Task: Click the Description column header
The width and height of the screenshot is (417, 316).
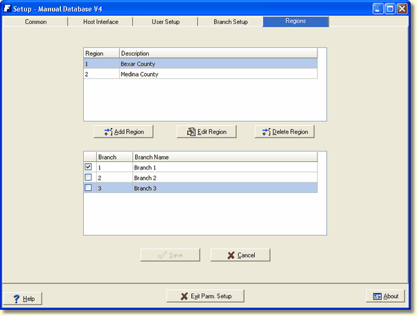Action: point(218,53)
